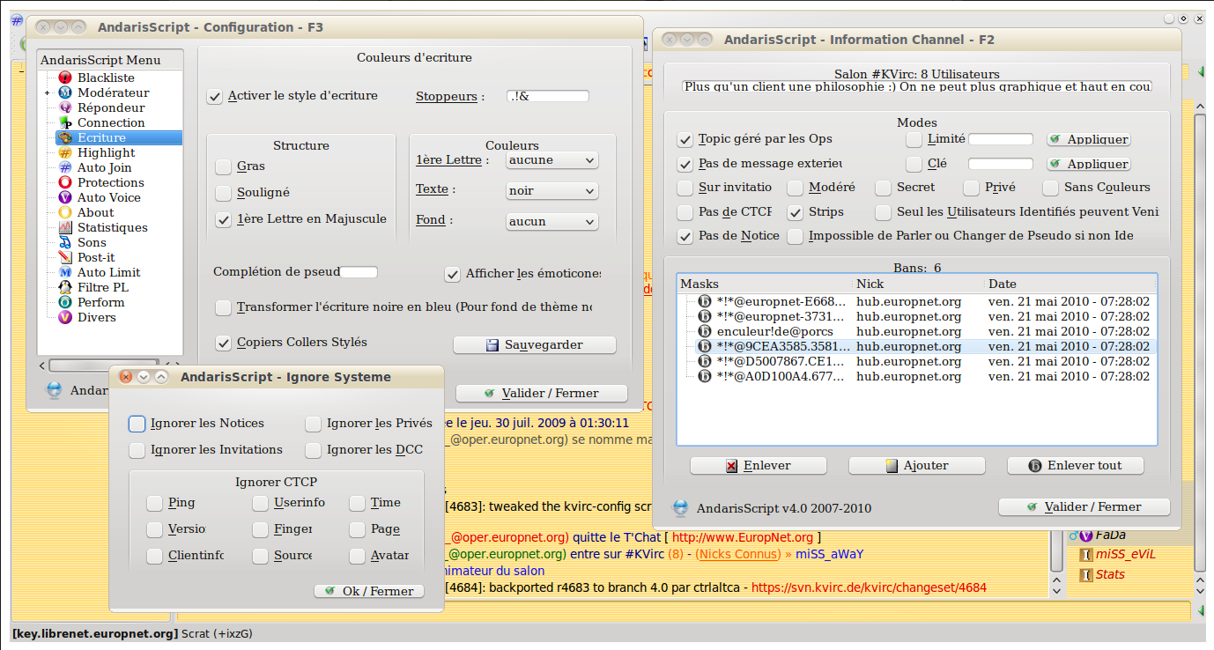Click Valider / Fermer in Information Channel window
Viewport: 1214px width, 650px height.
[x=1084, y=507]
